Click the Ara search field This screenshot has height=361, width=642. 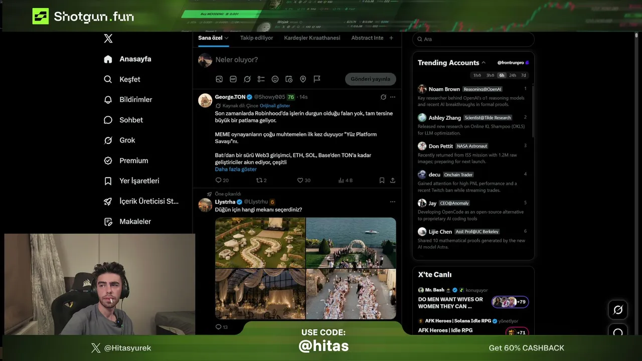[473, 39]
